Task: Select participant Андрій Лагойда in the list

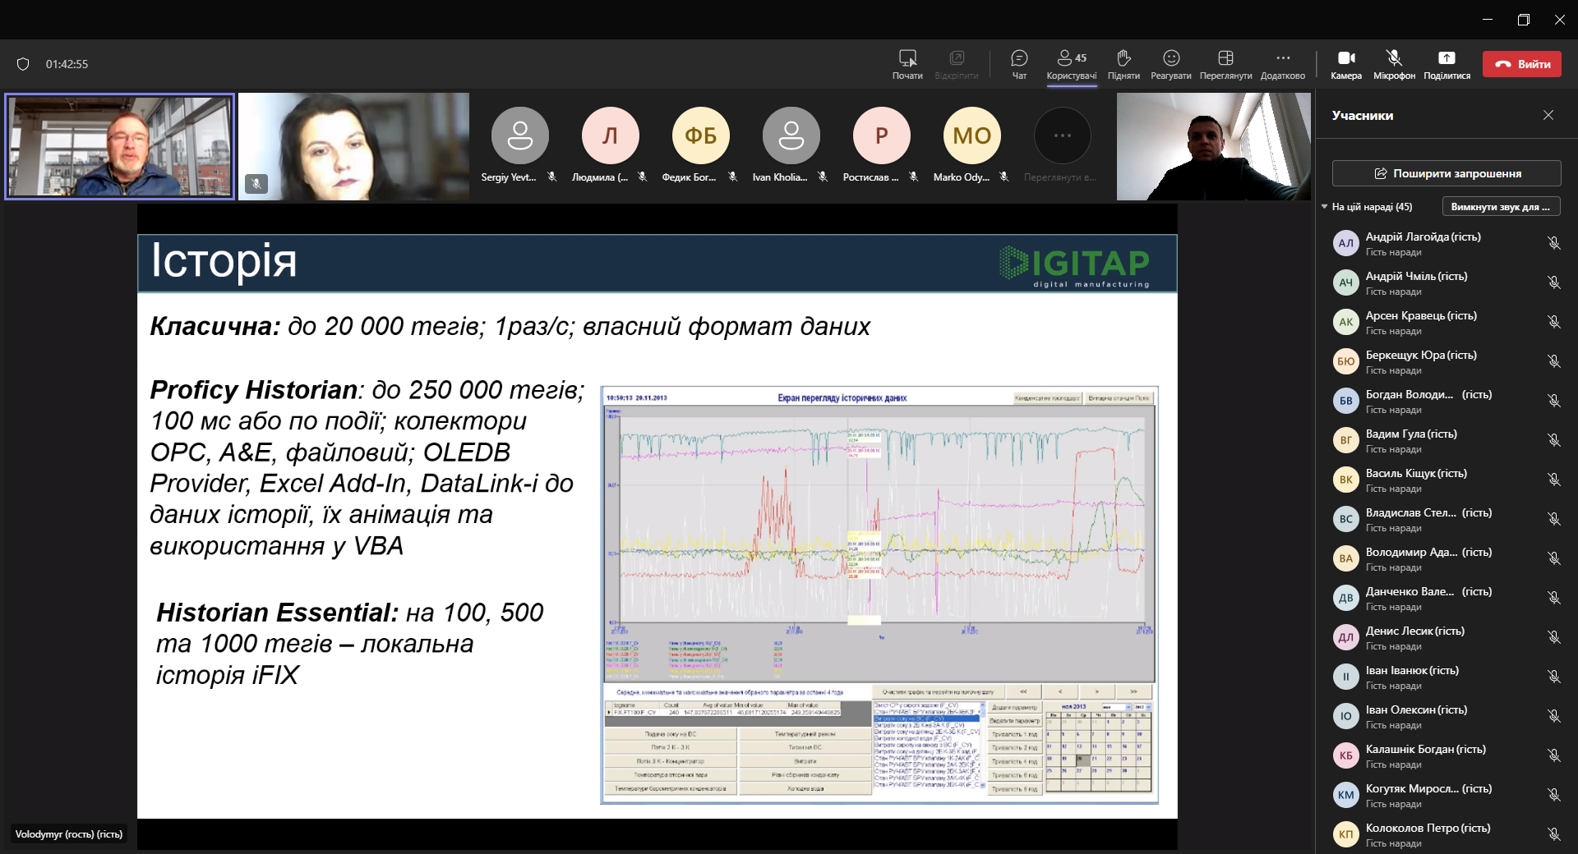Action: [1446, 243]
